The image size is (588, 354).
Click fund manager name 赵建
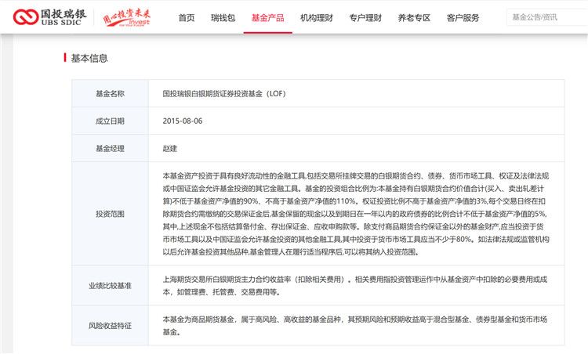[170, 148]
